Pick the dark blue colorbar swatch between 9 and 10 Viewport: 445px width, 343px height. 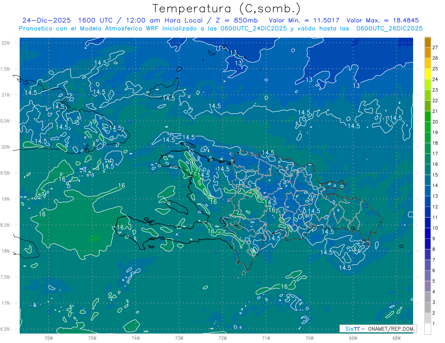428,233
